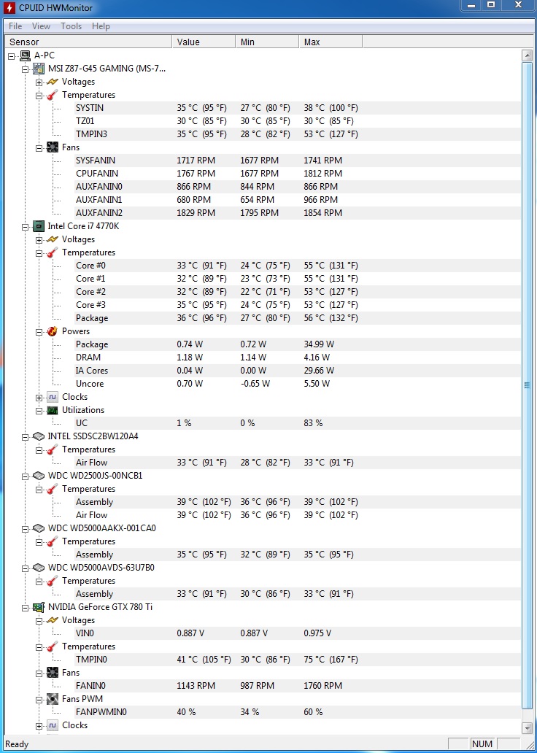Collapse the Intel Core i7 4770K node
Screen dimensions: 537x753
click(25, 227)
